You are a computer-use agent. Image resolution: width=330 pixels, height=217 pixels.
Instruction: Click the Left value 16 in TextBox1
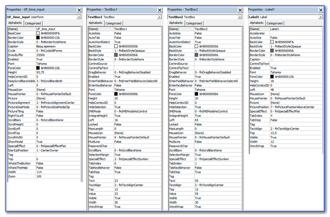pyautogui.click(x=138, y=120)
